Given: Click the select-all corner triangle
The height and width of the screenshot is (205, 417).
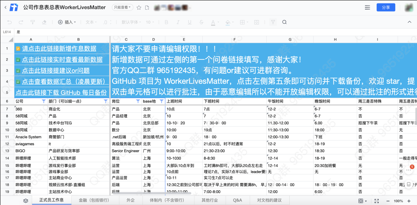Looking at the screenshot, I should [x=11, y=40].
